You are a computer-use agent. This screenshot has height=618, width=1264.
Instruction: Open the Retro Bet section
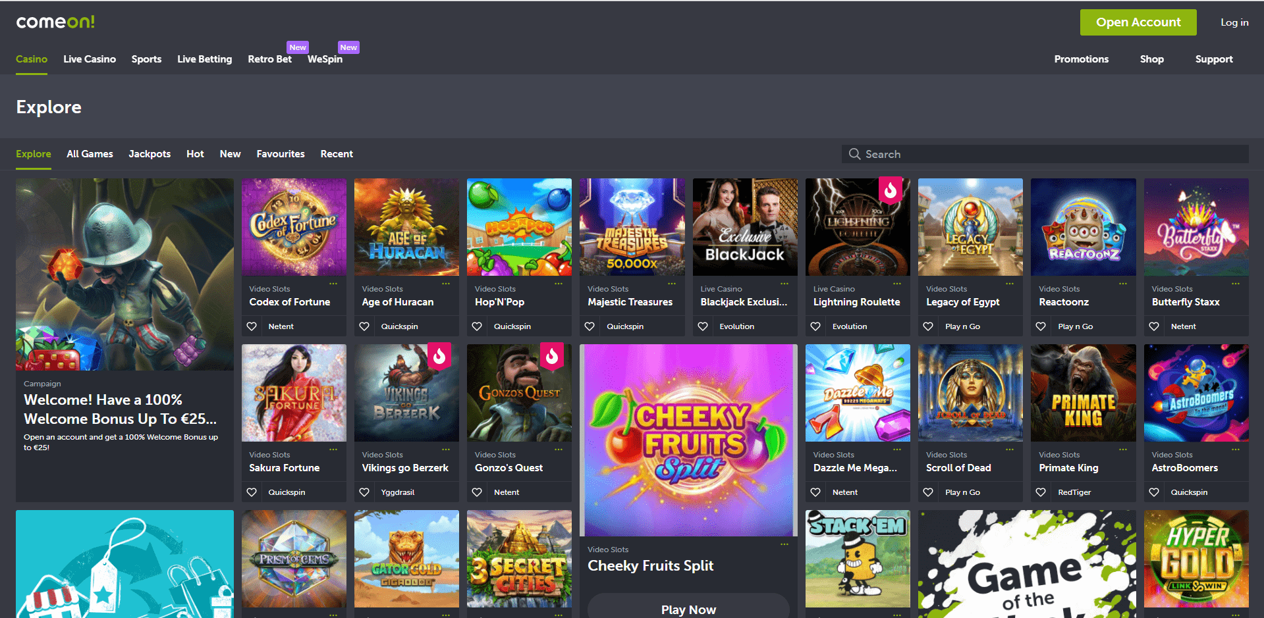tap(269, 59)
